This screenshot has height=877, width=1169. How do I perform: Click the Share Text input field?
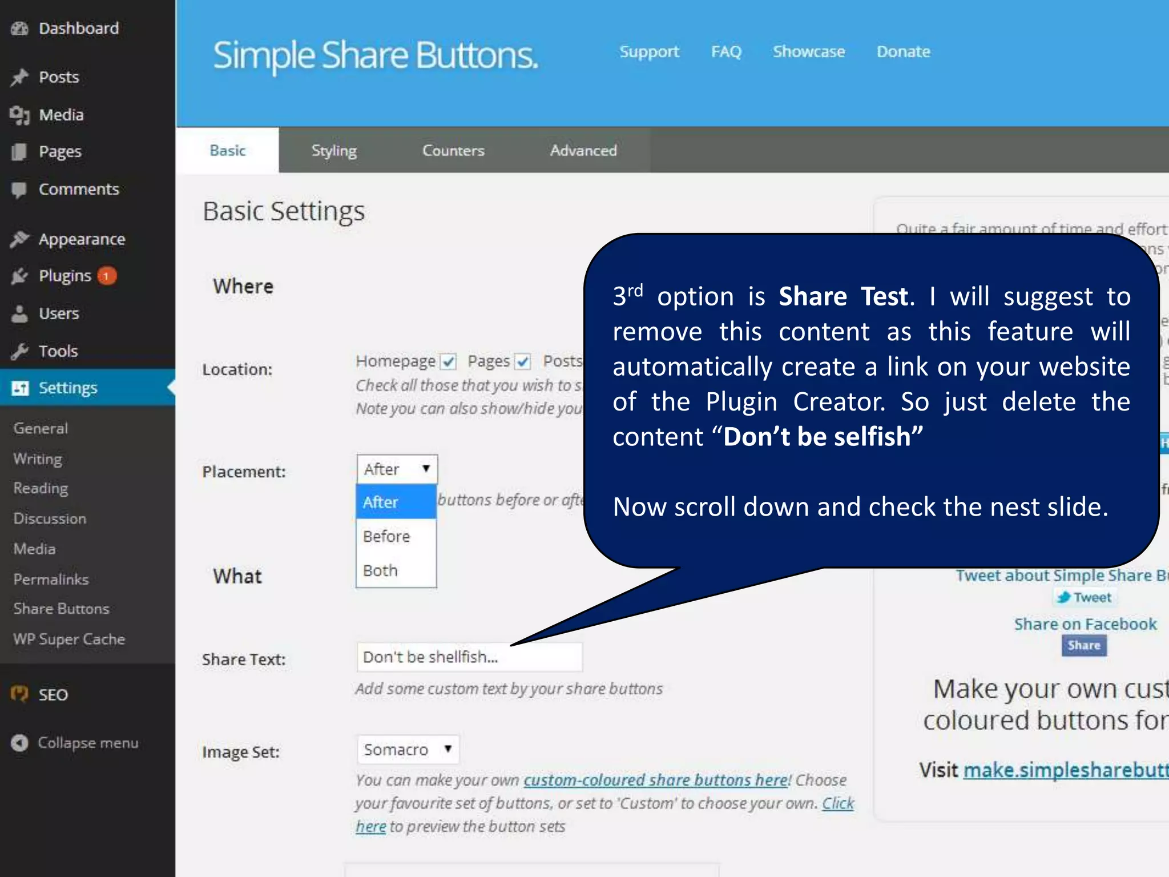tap(469, 657)
